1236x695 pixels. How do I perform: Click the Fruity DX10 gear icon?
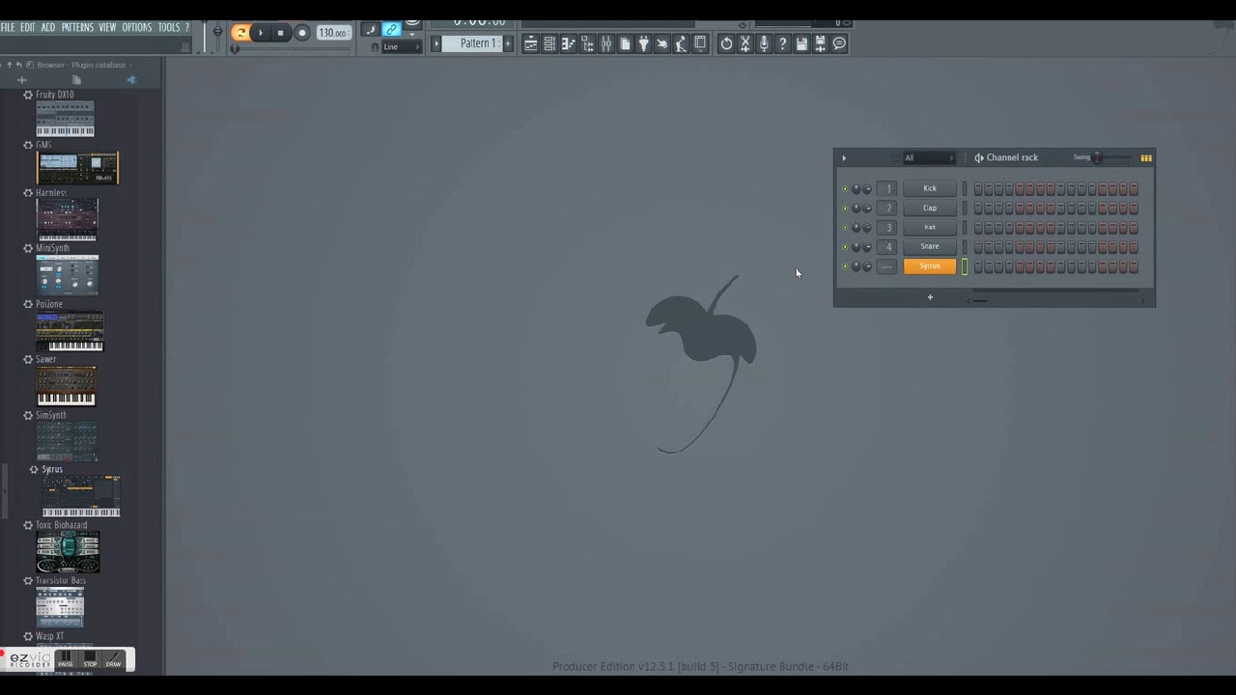coord(28,95)
